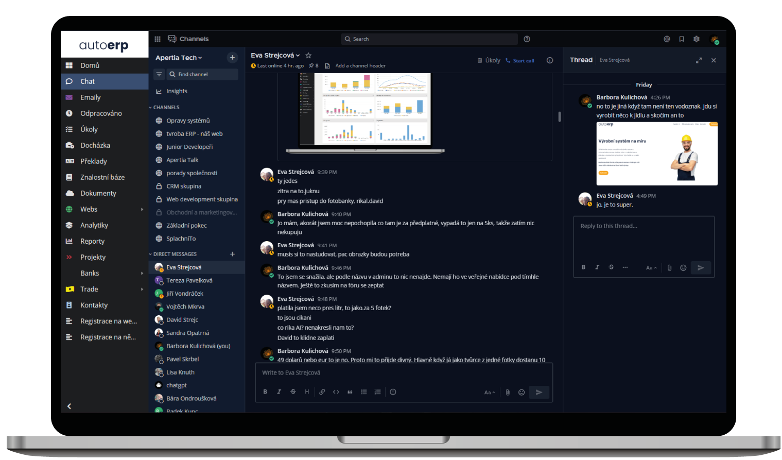Open the mentions icon in the top bar

tap(666, 39)
